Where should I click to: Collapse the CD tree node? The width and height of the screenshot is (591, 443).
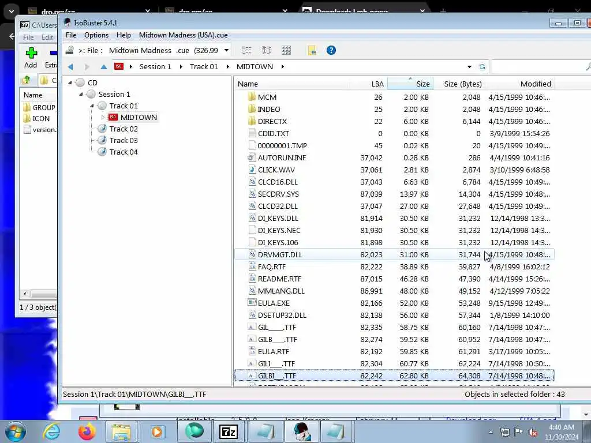click(70, 82)
